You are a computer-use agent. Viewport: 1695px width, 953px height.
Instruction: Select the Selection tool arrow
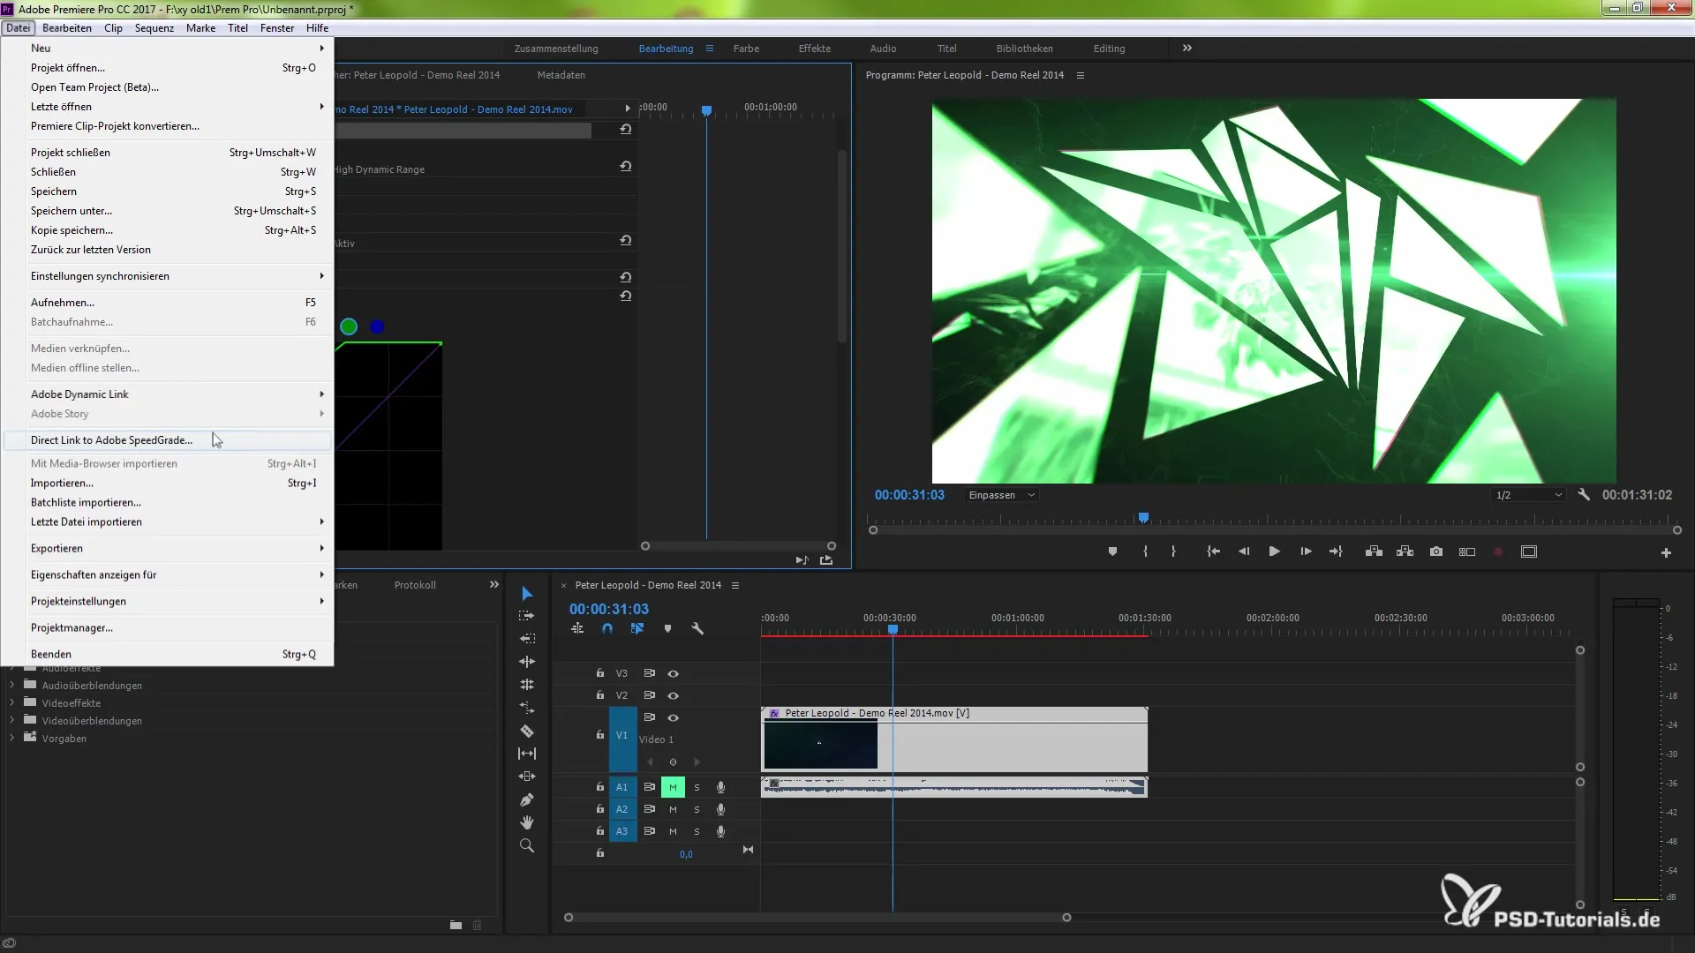pyautogui.click(x=527, y=594)
